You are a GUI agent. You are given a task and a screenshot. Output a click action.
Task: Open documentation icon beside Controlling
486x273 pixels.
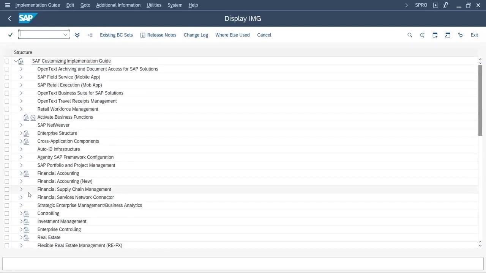[x=26, y=213]
